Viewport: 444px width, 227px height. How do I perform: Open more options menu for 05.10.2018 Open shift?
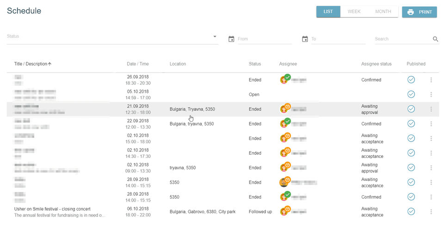431,95
